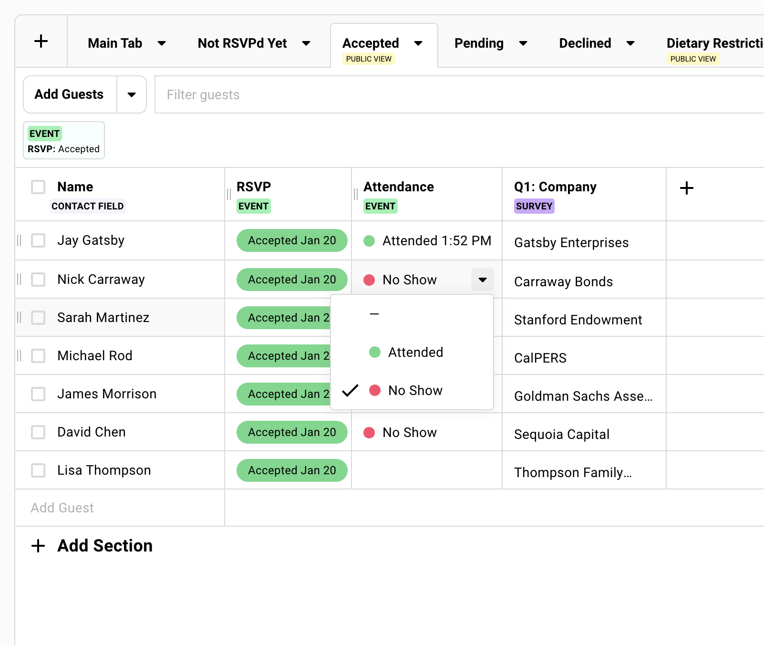The height and width of the screenshot is (645, 764).
Task: Click the drag handle on Sarah Martinez's row
Action: pos(19,317)
